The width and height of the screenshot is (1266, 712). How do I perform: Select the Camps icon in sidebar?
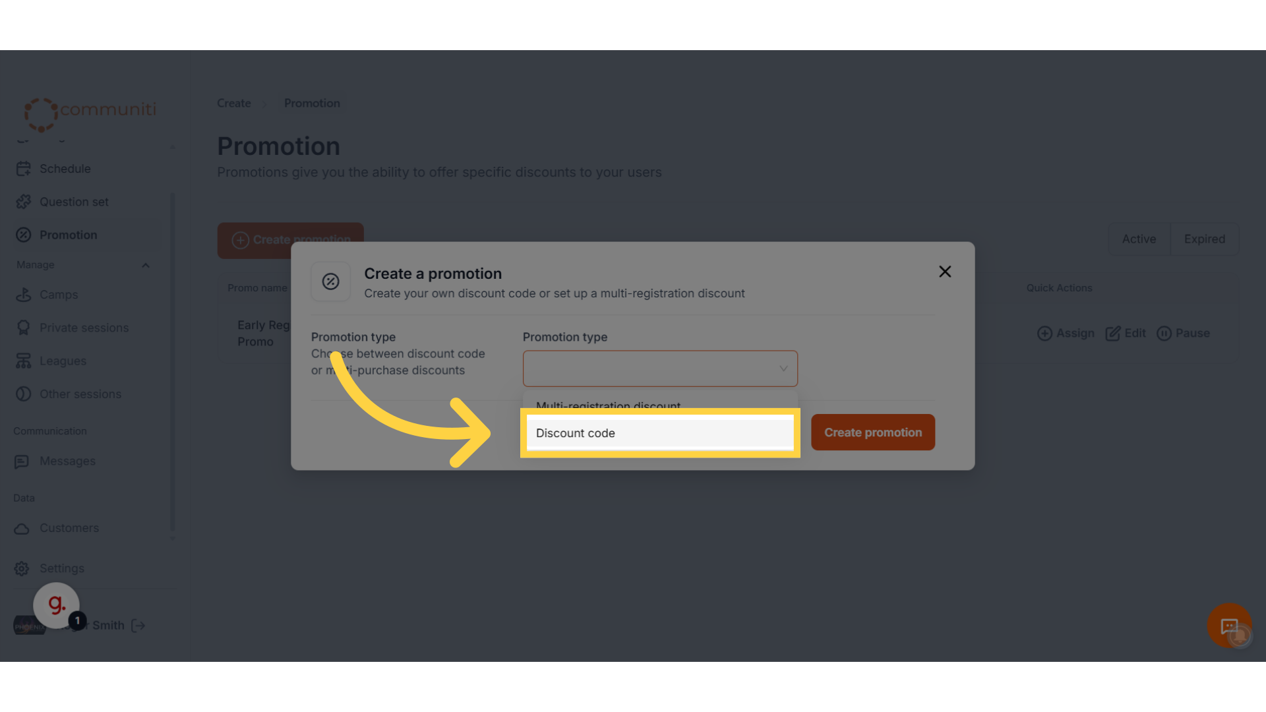tap(24, 295)
